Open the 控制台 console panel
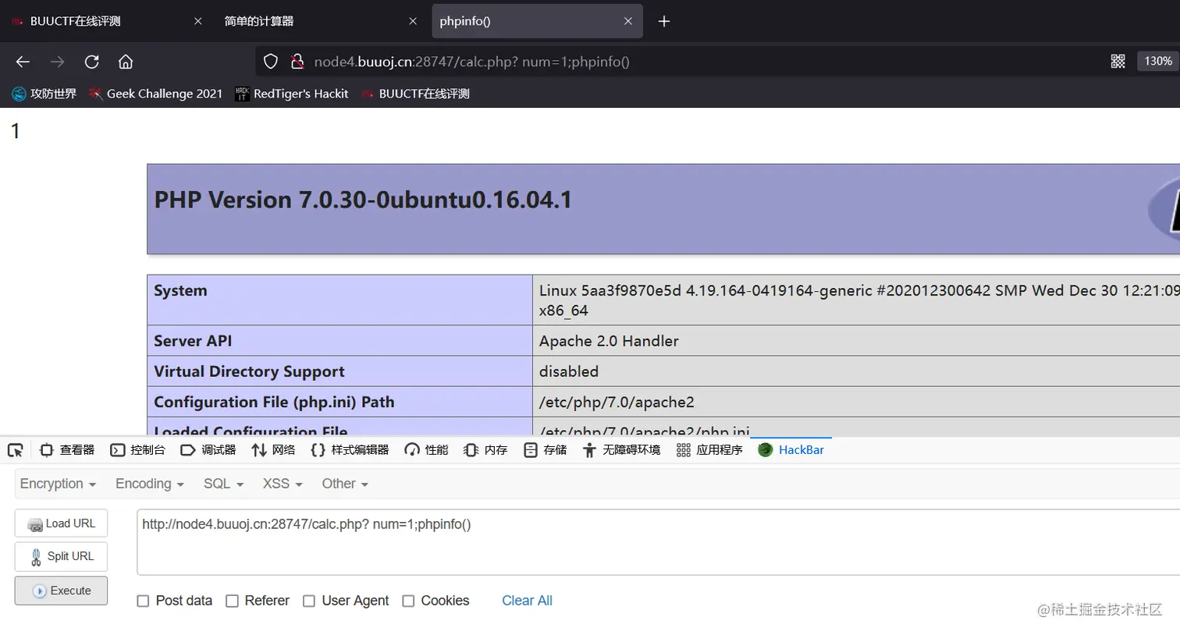This screenshot has height=635, width=1180. click(x=138, y=450)
